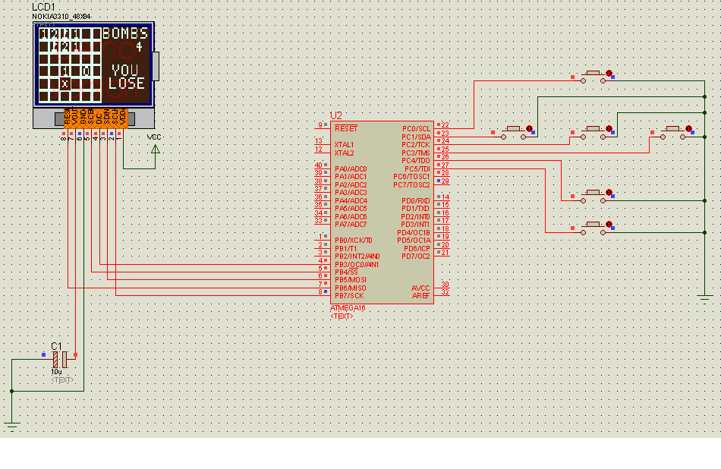Click the PB4/SS pin label
Image resolution: width=721 pixels, height=469 pixels.
[x=346, y=272]
